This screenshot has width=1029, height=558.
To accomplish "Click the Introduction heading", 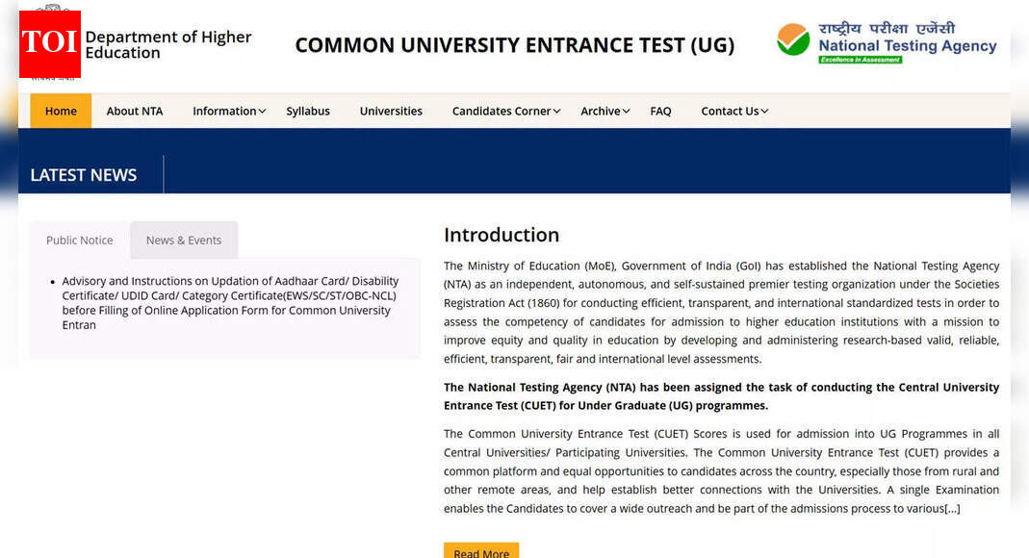I will coord(502,235).
